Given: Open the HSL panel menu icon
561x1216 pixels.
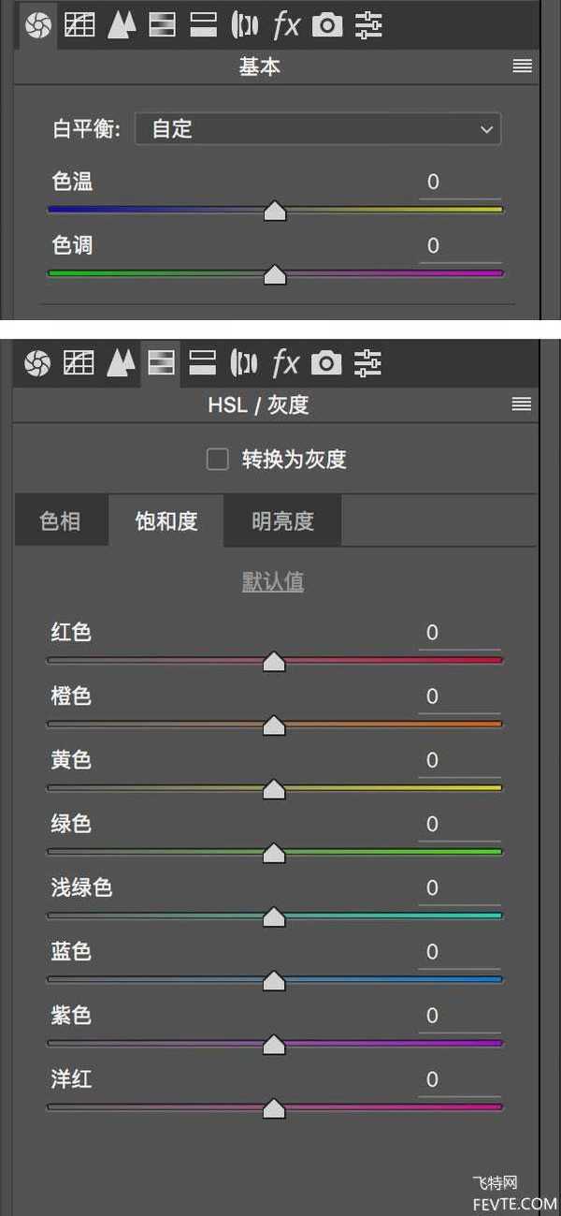Looking at the screenshot, I should tap(521, 404).
